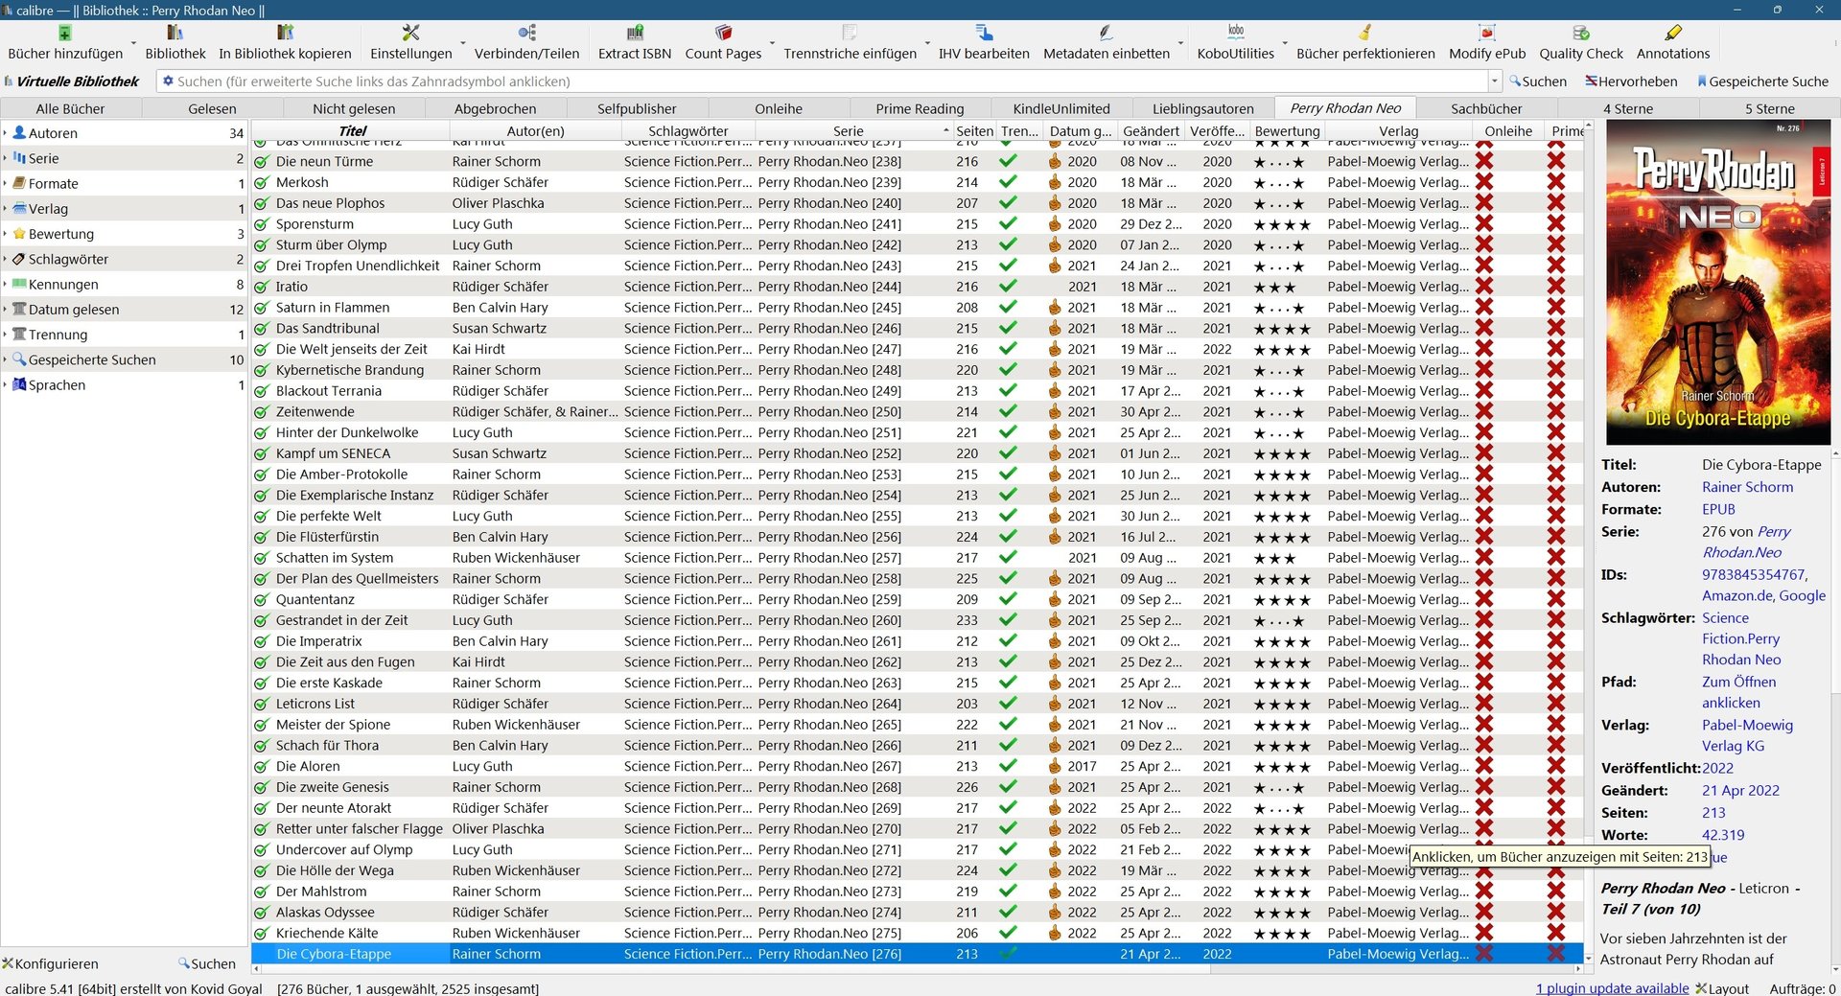Switch to KindleUnlimited tab
Image resolution: width=1841 pixels, height=996 pixels.
pos(1061,108)
